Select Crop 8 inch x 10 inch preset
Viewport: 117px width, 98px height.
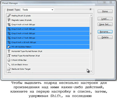pyautogui.click(x=48, y=42)
